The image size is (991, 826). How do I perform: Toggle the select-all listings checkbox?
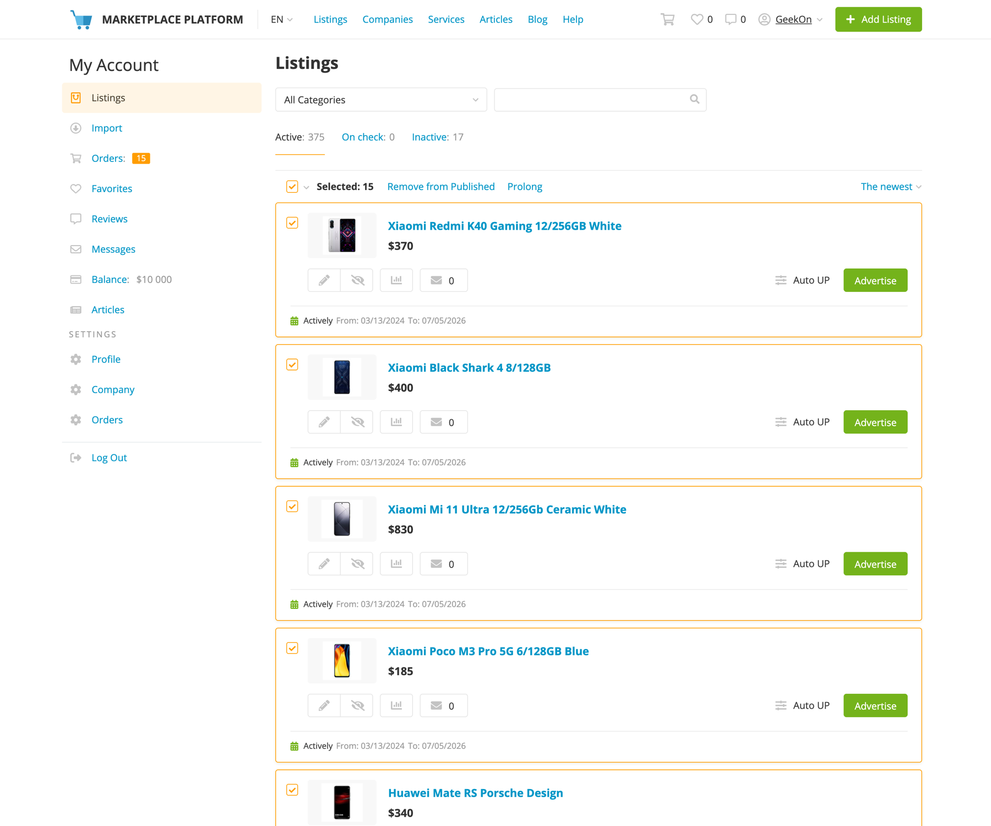(292, 187)
